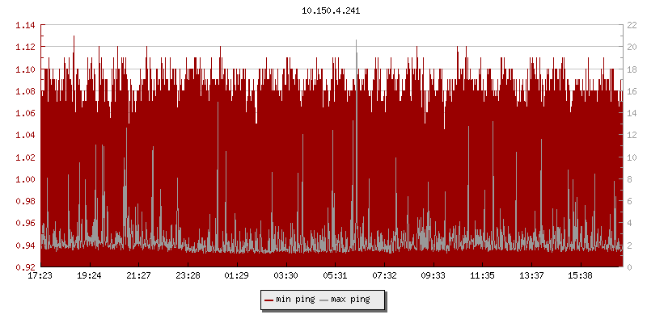The height and width of the screenshot is (323, 647).
Task: Select the 11:35 time label
Action: point(482,276)
